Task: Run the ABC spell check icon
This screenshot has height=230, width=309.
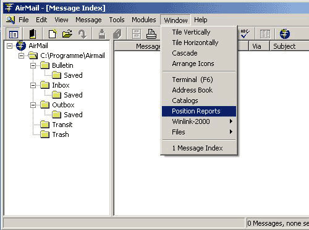Action: point(245,34)
